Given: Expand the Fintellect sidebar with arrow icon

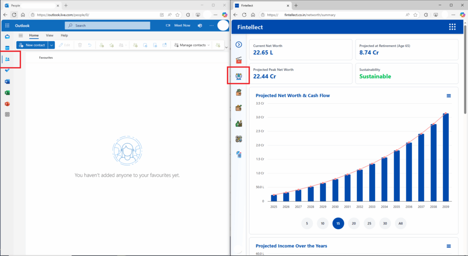Looking at the screenshot, I should coord(239,44).
